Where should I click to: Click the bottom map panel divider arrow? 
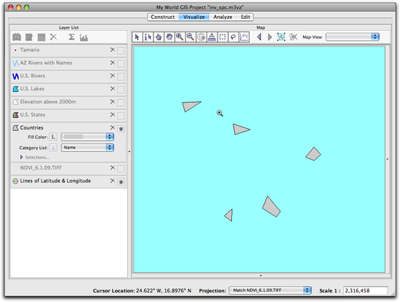[x=260, y=276]
